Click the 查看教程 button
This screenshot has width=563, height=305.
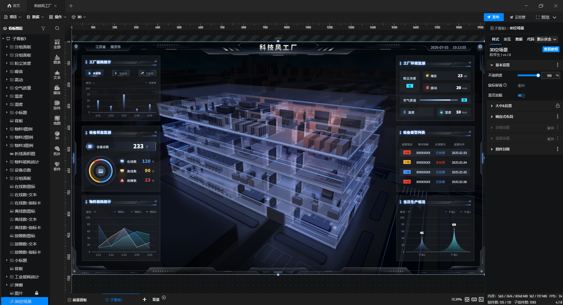pyautogui.click(x=551, y=49)
